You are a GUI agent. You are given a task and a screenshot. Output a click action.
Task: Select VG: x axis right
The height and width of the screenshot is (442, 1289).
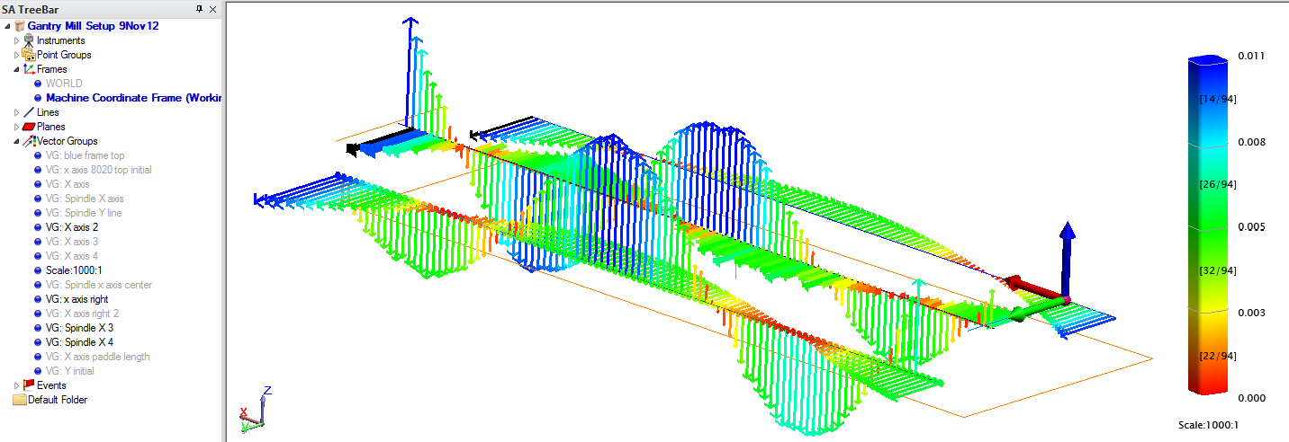pyautogui.click(x=77, y=299)
